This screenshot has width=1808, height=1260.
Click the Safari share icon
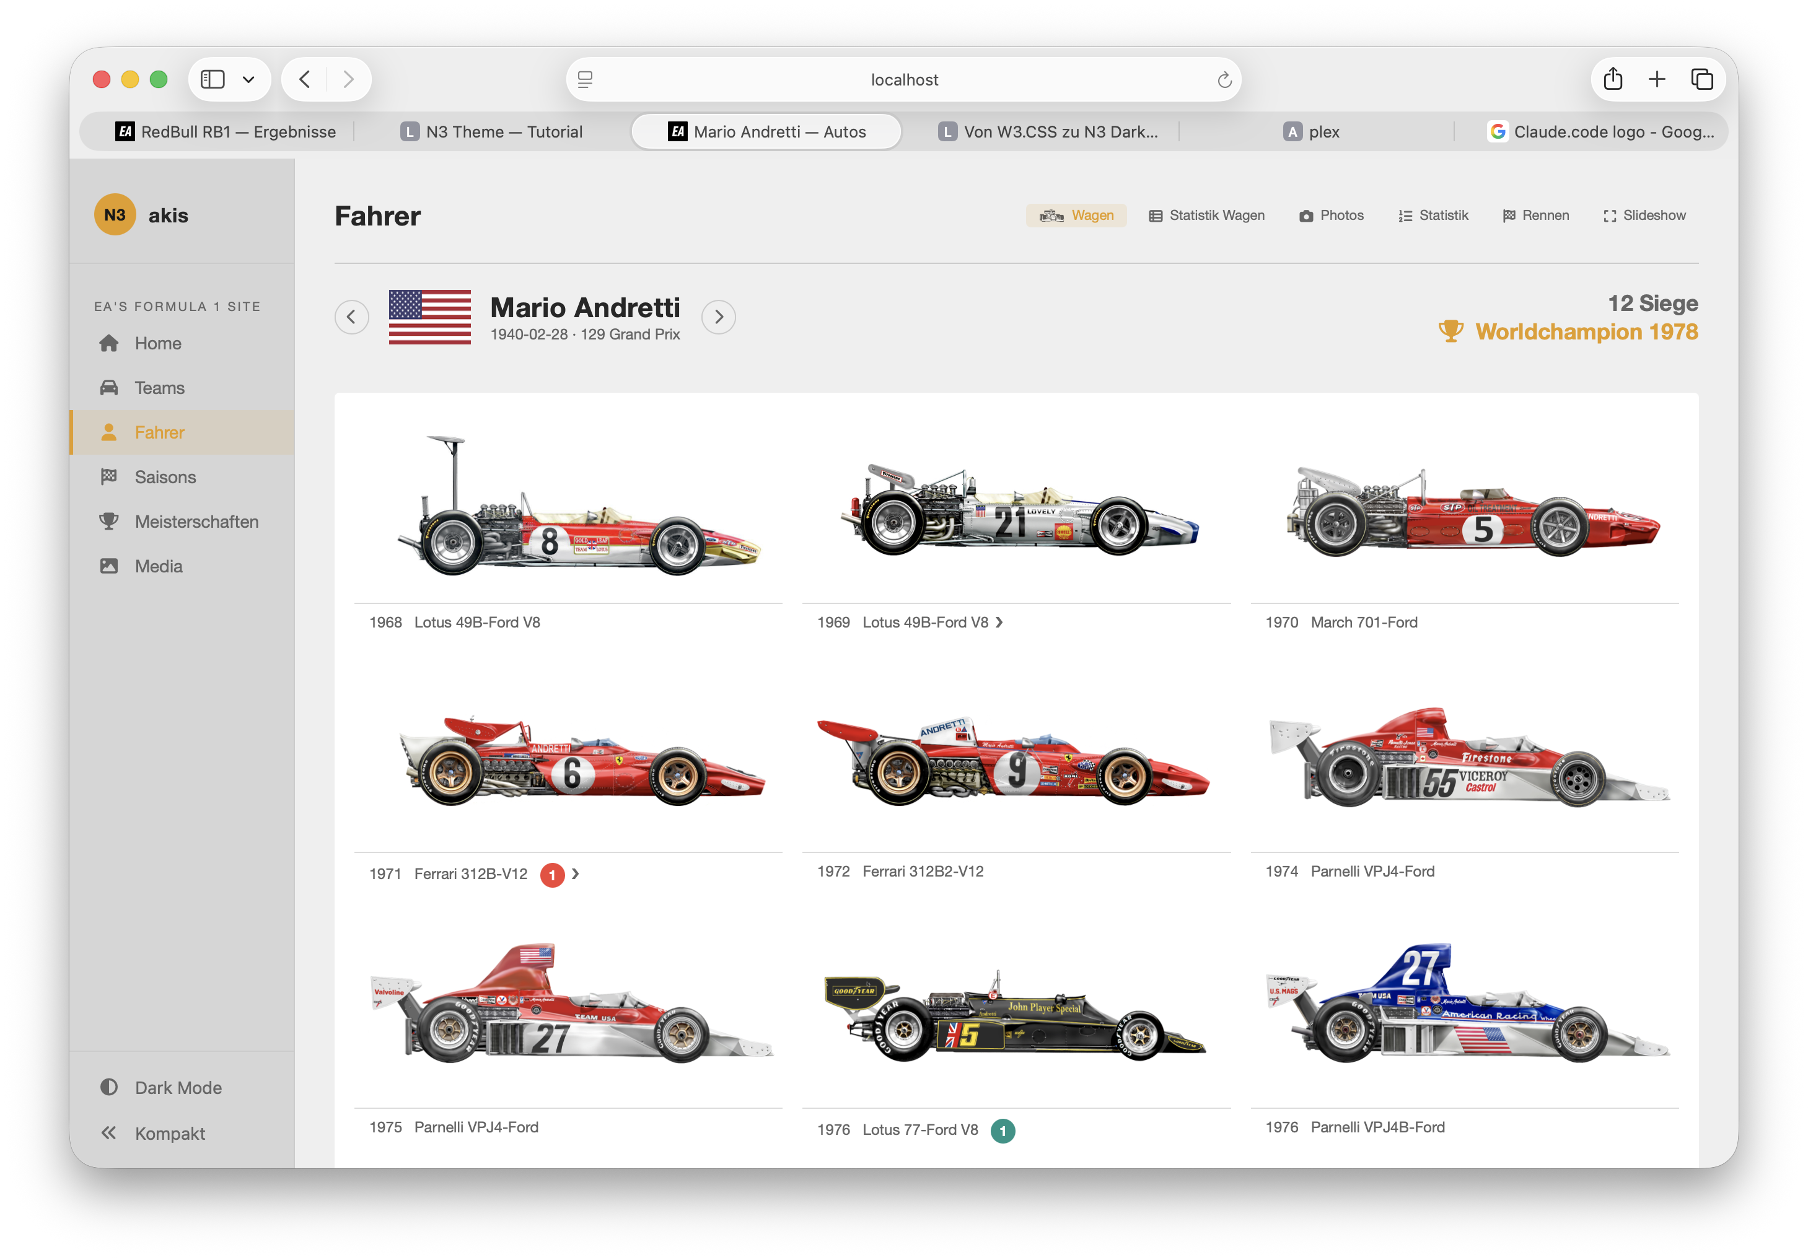(1613, 79)
